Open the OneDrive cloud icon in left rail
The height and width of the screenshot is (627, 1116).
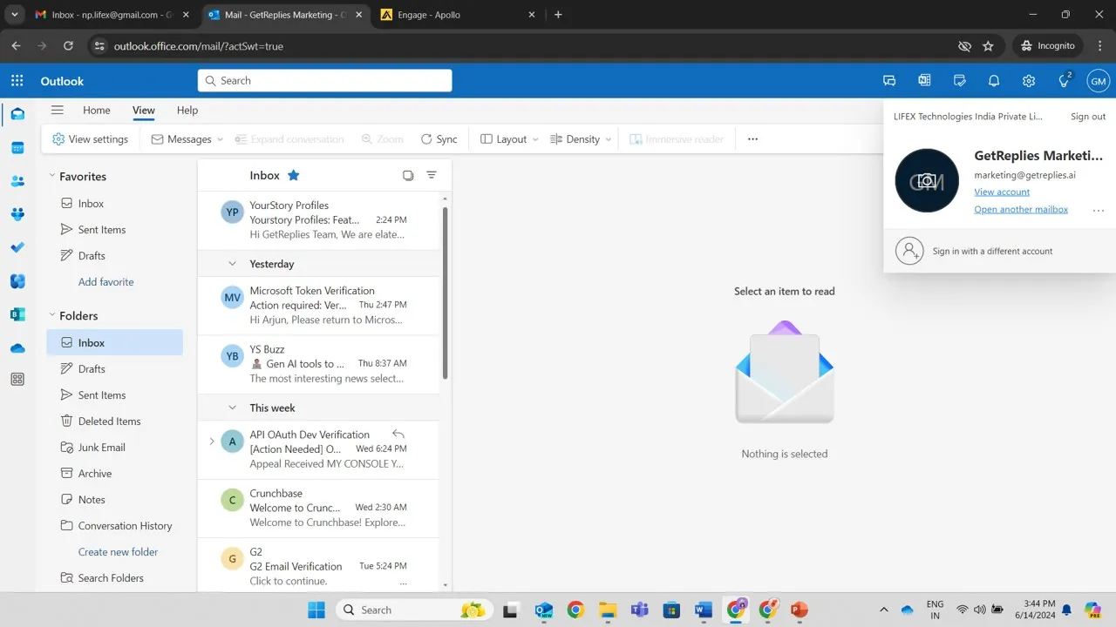click(17, 348)
